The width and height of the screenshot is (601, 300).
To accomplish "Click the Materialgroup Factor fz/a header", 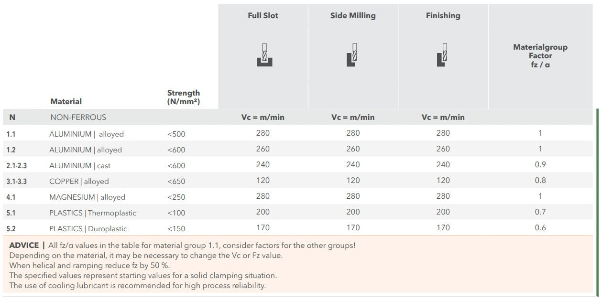I will 540,55.
